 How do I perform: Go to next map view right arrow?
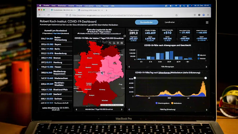tap(122, 109)
